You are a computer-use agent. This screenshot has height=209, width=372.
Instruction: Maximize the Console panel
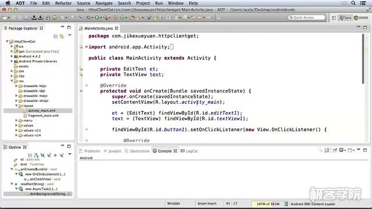coord(365,150)
